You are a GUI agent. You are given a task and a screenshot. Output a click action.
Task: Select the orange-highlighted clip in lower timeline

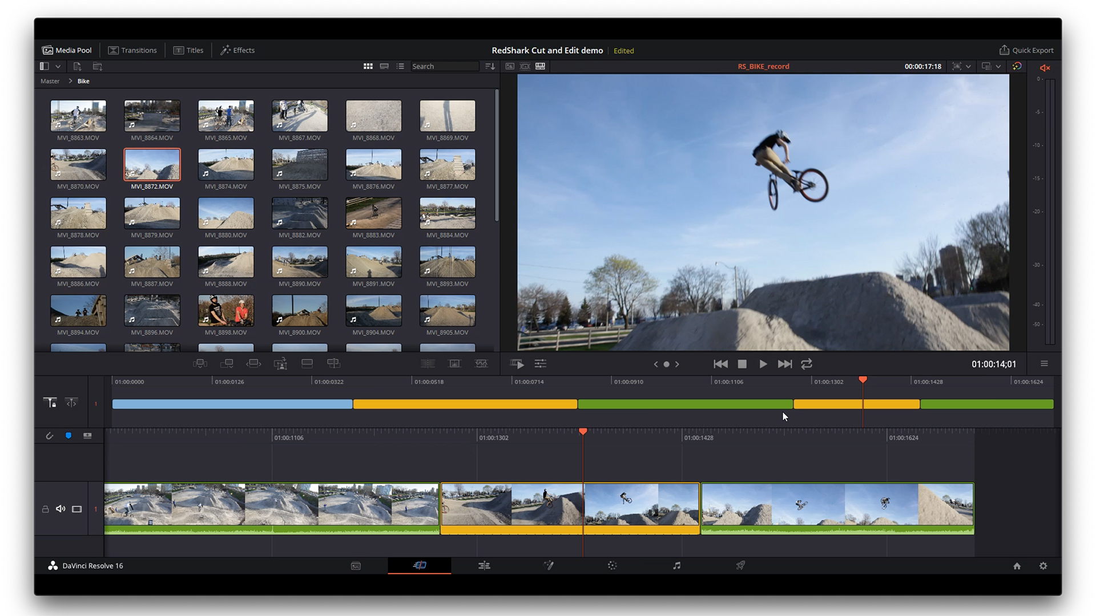coord(570,509)
